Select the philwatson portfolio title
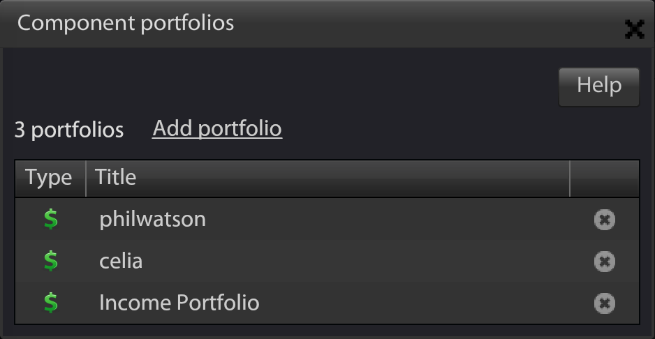The image size is (655, 339). [152, 220]
